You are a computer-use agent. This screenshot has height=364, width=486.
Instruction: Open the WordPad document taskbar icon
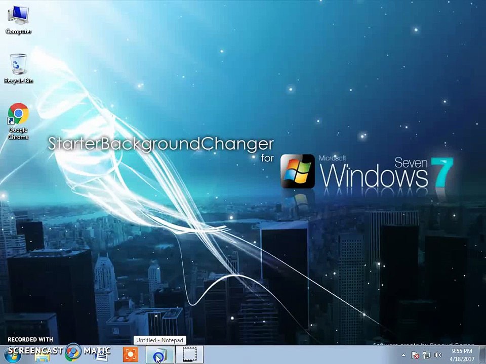[x=101, y=355]
